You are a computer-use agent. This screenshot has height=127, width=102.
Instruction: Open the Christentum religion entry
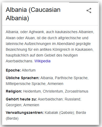click(53, 91)
